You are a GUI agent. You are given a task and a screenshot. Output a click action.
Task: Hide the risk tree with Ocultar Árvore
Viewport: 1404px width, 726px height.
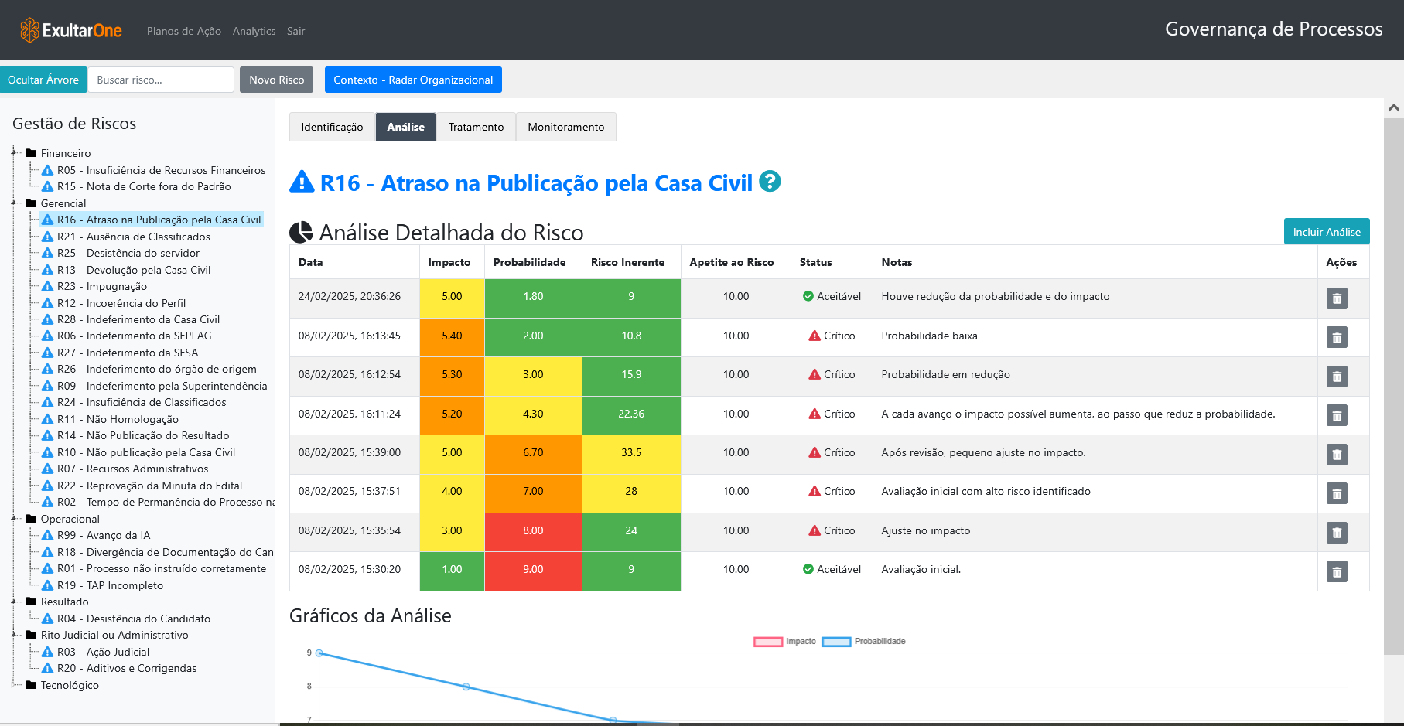(43, 79)
